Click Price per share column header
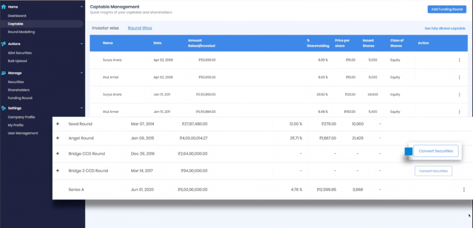The width and height of the screenshot is (473, 228). [342, 43]
